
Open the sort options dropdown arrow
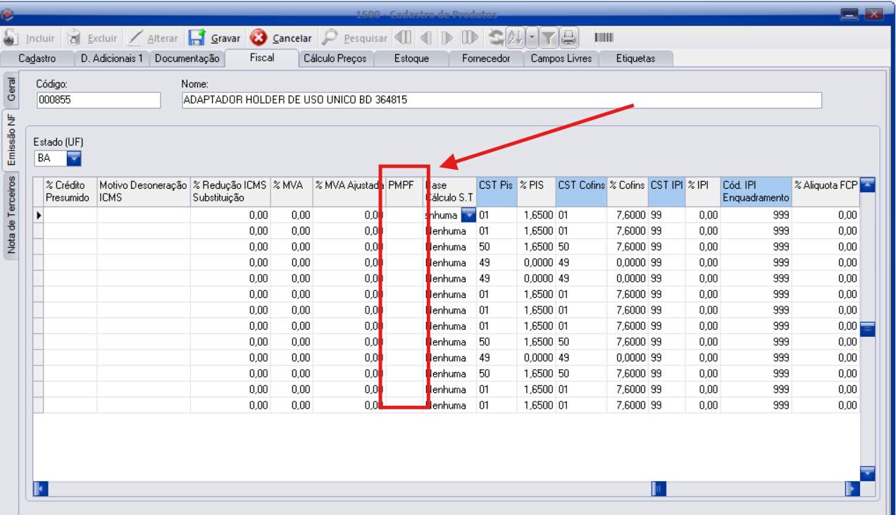click(532, 38)
